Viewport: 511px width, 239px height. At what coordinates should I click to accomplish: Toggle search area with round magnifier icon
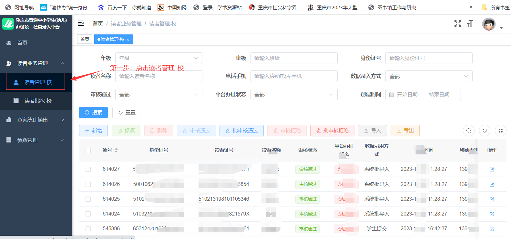coord(469,131)
